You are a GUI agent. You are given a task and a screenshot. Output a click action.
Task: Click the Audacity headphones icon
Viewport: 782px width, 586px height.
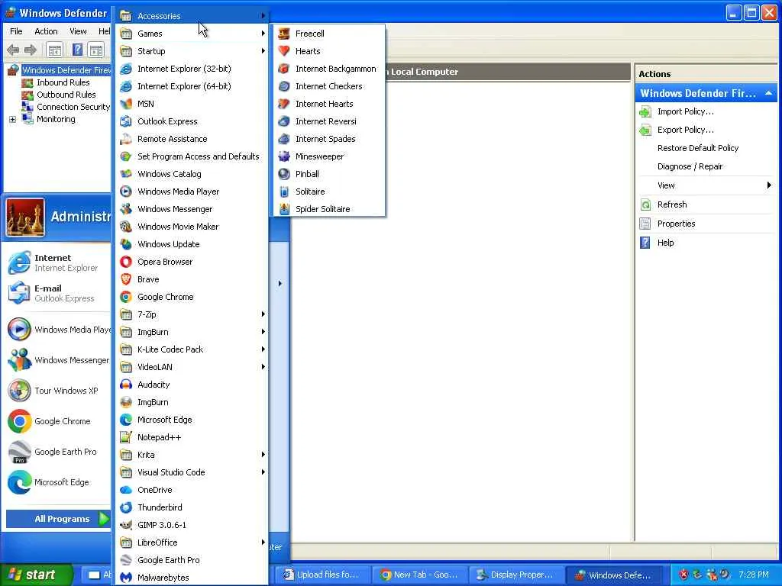pos(126,385)
